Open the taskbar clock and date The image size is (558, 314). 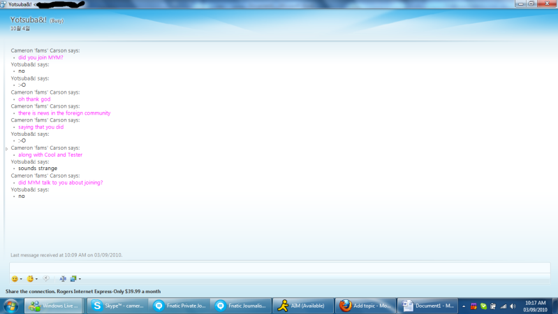click(535, 306)
